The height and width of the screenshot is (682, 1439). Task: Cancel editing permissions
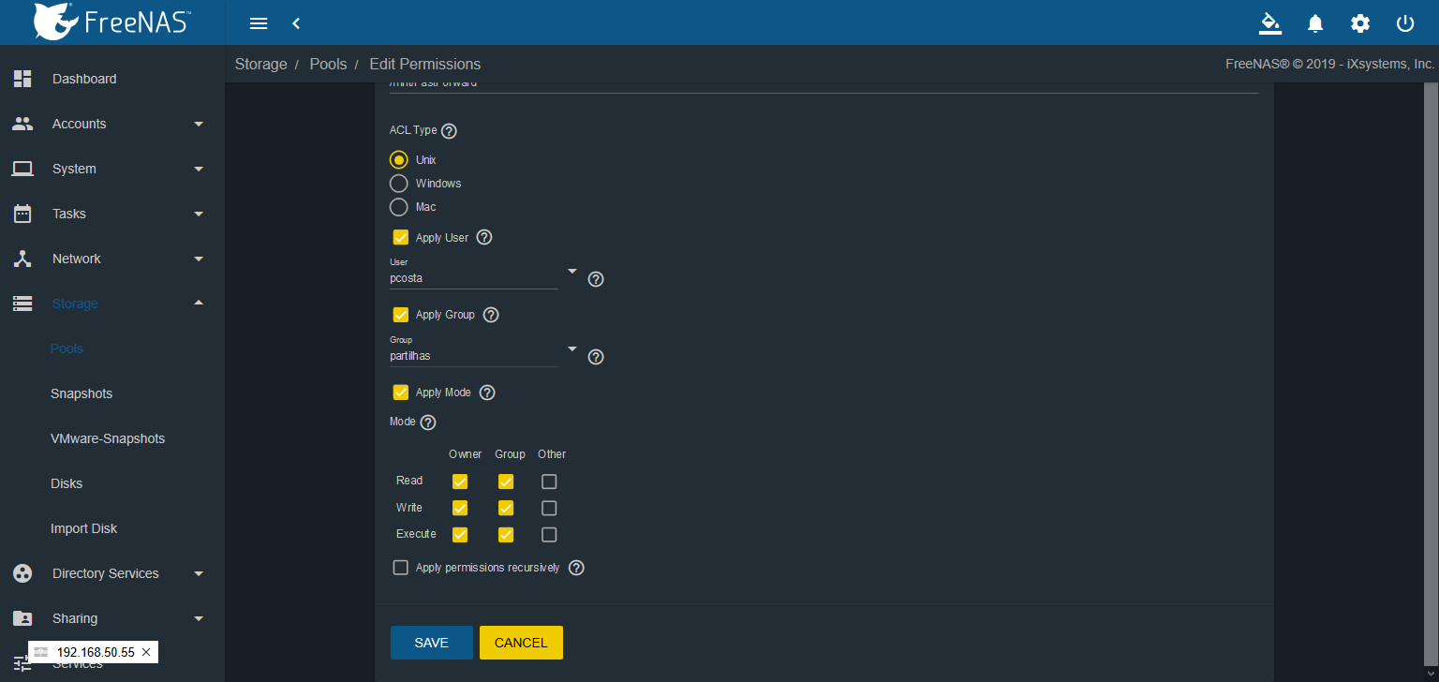click(521, 643)
